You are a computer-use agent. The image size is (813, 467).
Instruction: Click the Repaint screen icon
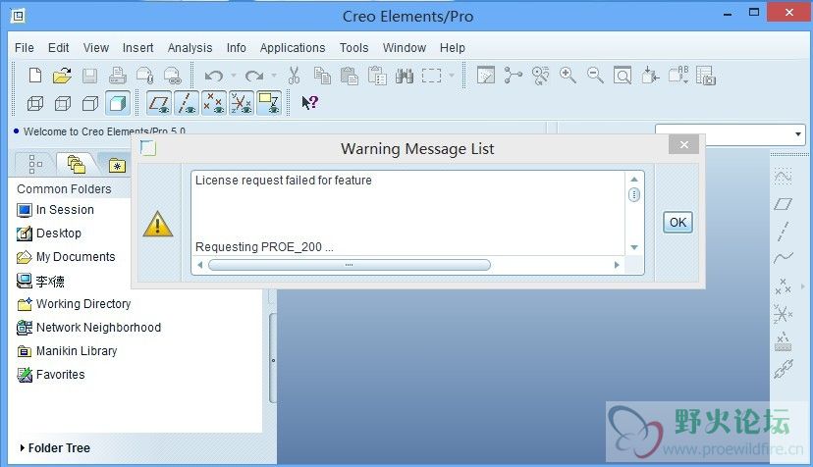pos(486,76)
